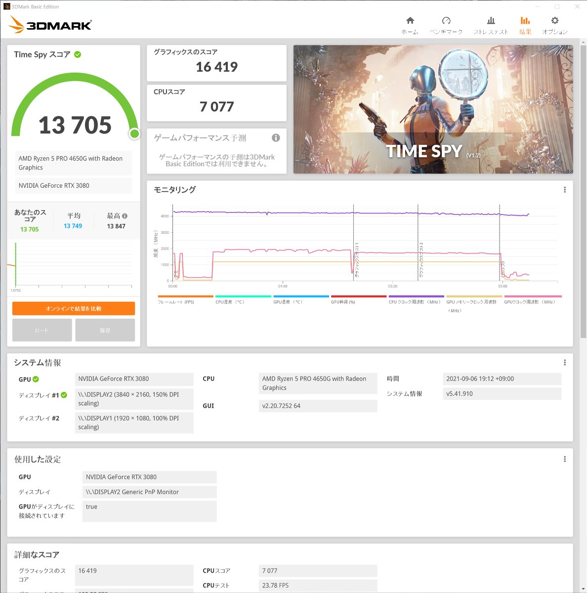Image resolution: width=587 pixels, height=593 pixels.
Task: Click the orange compare results online button
Action: [x=74, y=308]
